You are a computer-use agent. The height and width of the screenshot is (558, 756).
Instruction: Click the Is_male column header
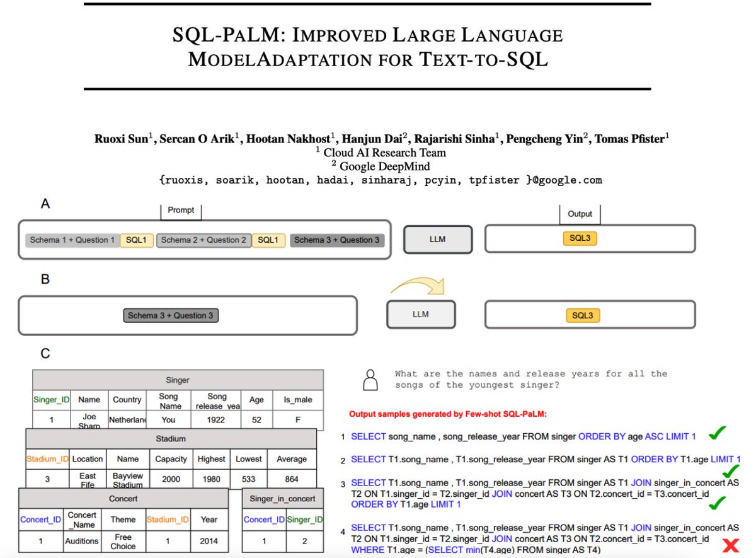click(x=297, y=400)
